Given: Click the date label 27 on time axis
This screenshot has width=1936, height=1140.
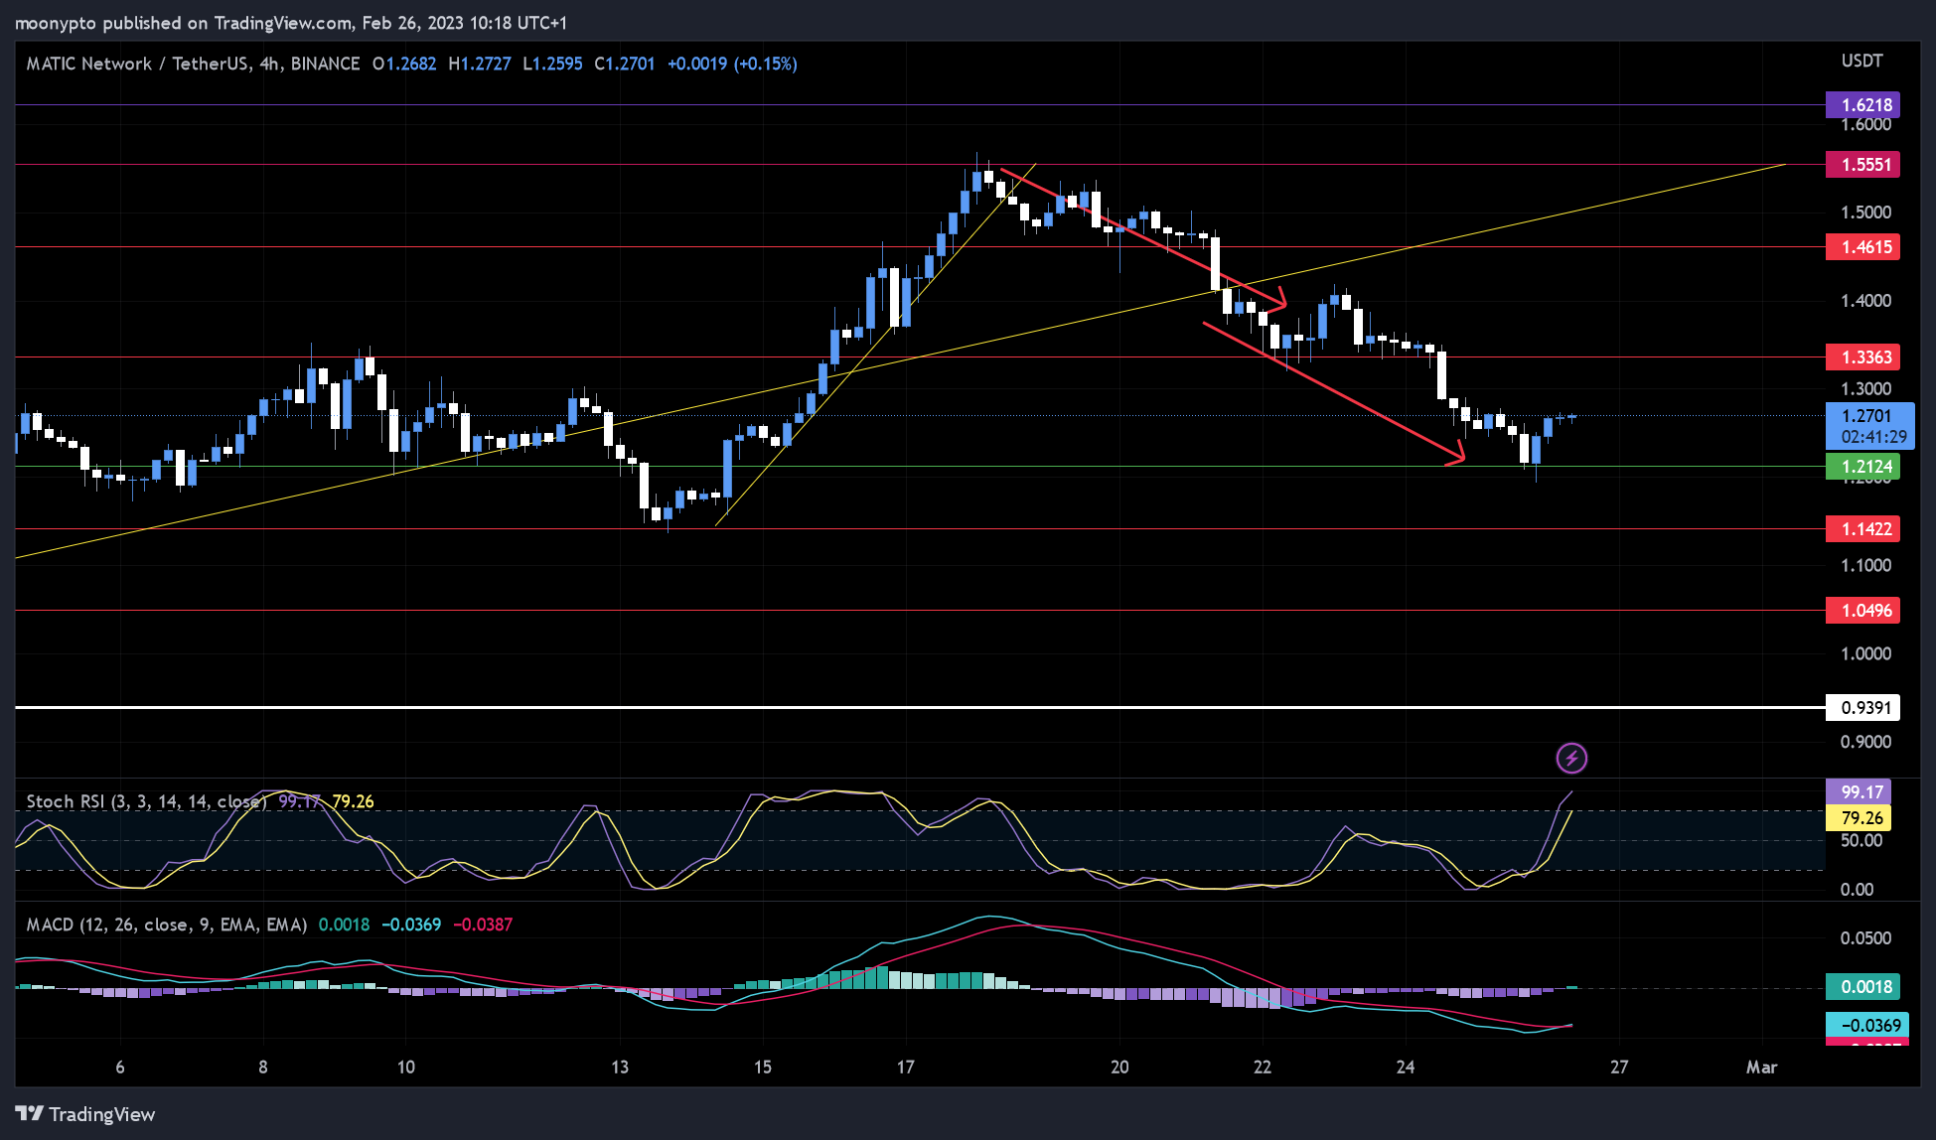Looking at the screenshot, I should [x=1619, y=1068].
